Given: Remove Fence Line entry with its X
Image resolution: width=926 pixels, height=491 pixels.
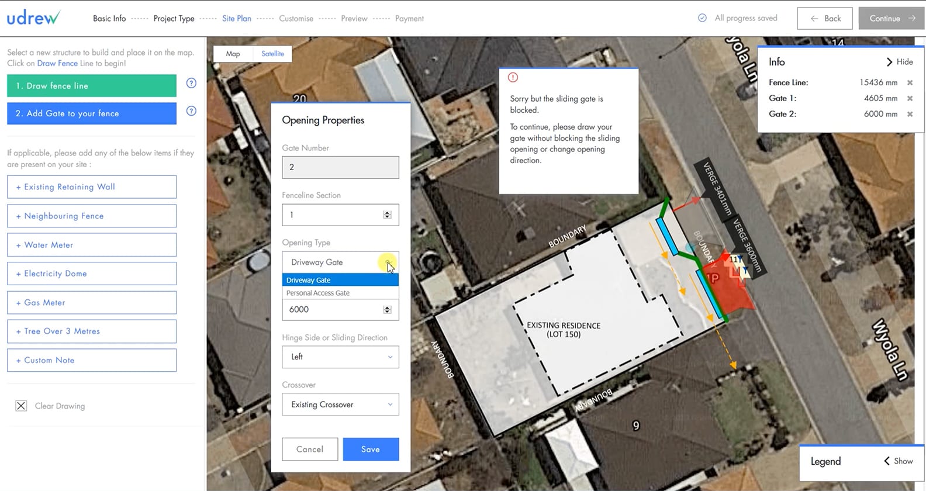Looking at the screenshot, I should 910,82.
